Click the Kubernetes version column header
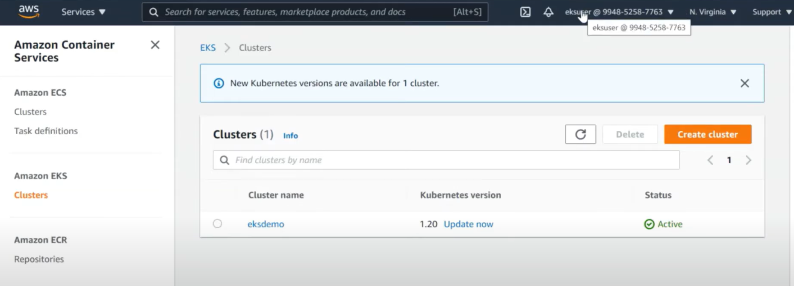 tap(460, 195)
